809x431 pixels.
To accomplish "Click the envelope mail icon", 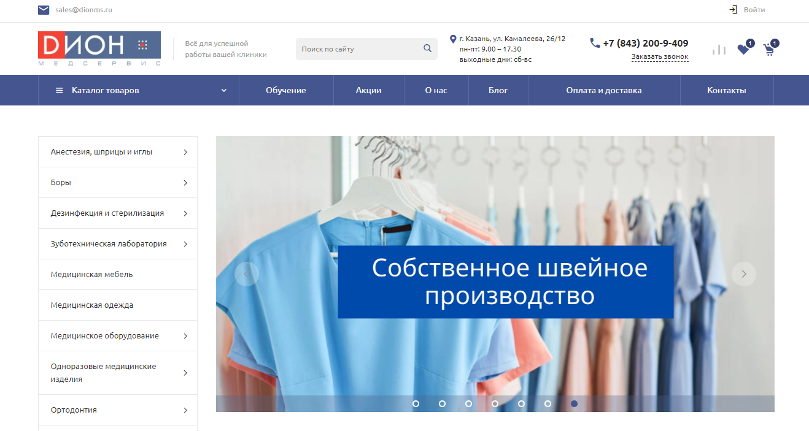I will tap(44, 10).
